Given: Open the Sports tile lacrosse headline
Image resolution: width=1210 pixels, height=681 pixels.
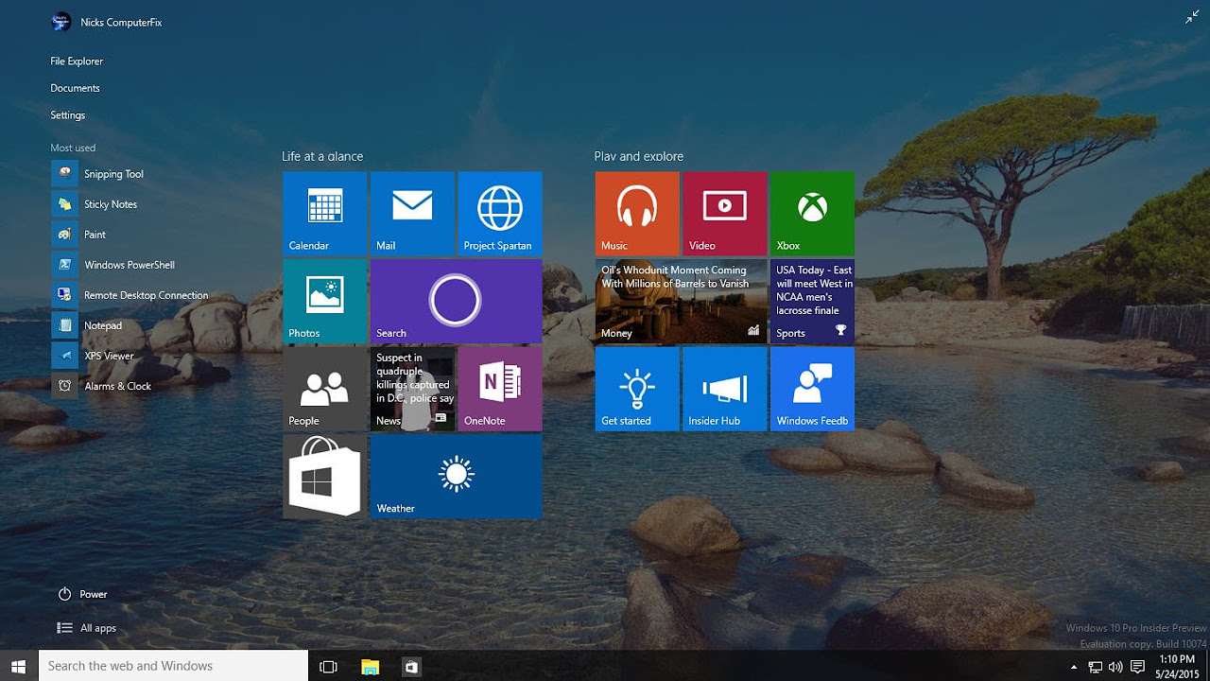Looking at the screenshot, I should click(x=812, y=302).
